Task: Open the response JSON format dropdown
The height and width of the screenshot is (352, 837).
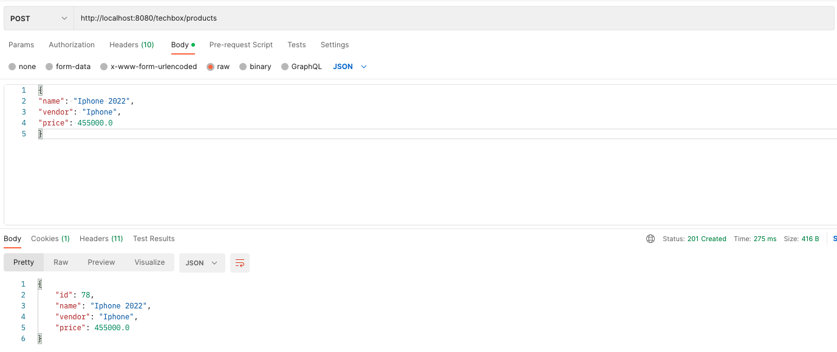Action: pyautogui.click(x=202, y=263)
